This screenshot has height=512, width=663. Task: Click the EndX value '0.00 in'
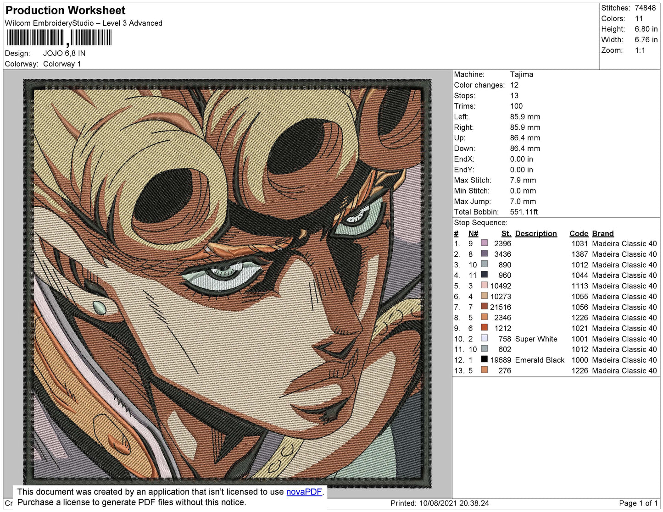coord(521,159)
